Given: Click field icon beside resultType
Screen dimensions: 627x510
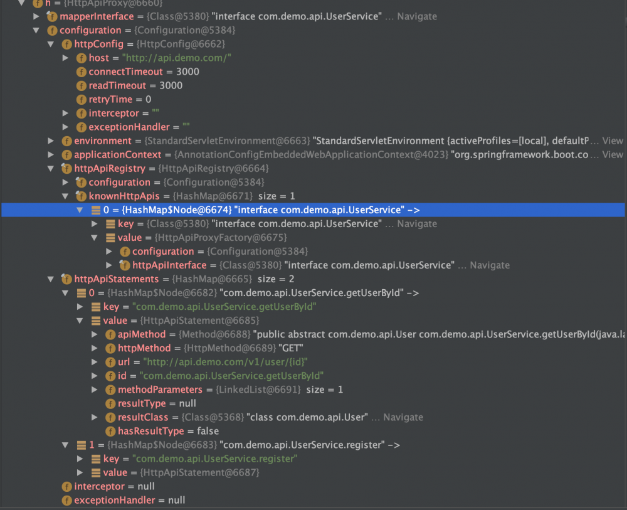Looking at the screenshot, I should [x=110, y=403].
